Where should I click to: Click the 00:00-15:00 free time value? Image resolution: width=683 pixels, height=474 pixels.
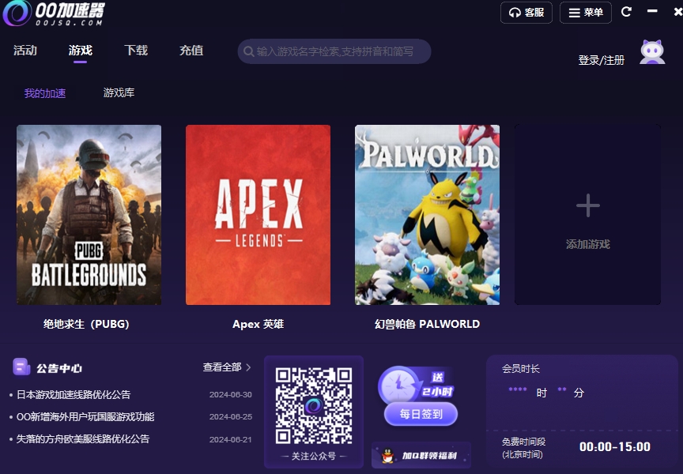click(x=614, y=446)
